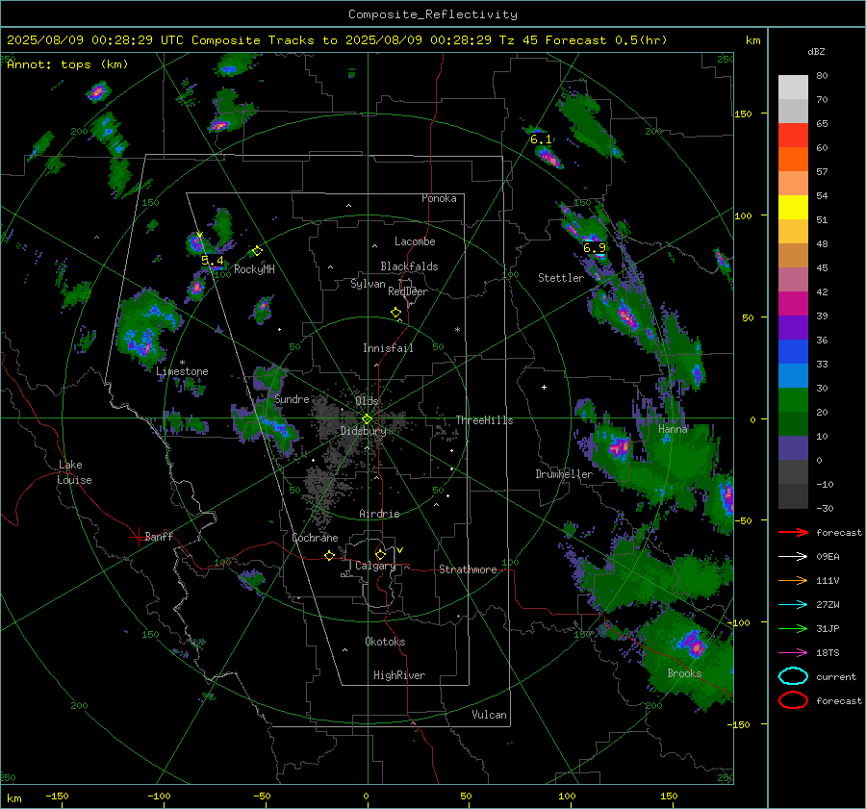This screenshot has width=866, height=809.
Task: Click the red forecast ellipse icon
Action: [793, 700]
